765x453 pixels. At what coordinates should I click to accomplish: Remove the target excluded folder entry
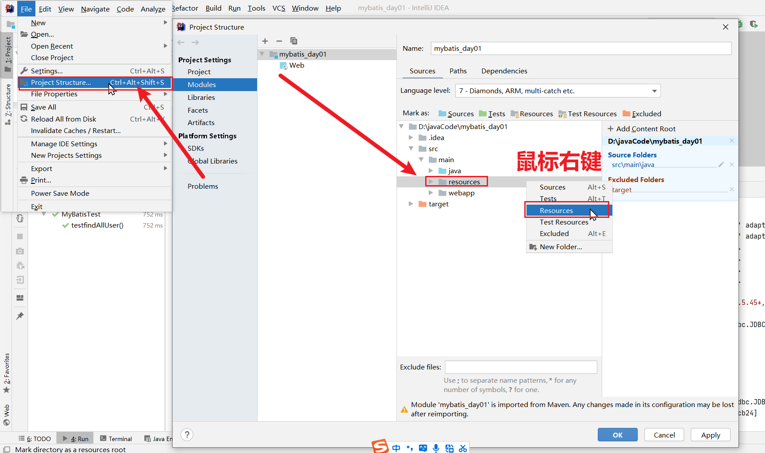(732, 189)
